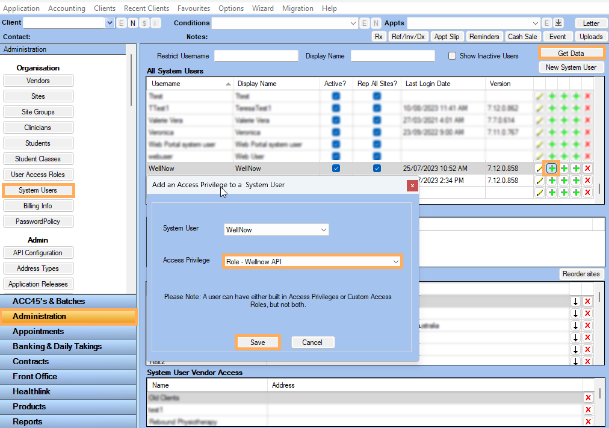The image size is (609, 428).
Task: Click the top down-arrow reorder icon in sites list
Action: point(575,301)
